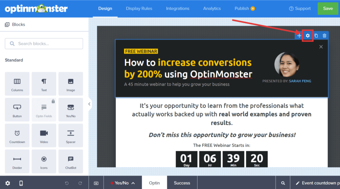Select the locked Optin Fields block
Image resolution: width=340 pixels, height=189 pixels.
coord(44,109)
